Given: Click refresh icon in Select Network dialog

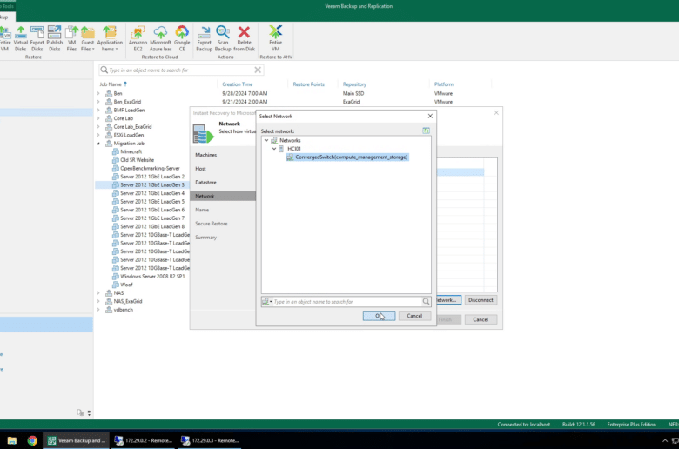Looking at the screenshot, I should 426,131.
